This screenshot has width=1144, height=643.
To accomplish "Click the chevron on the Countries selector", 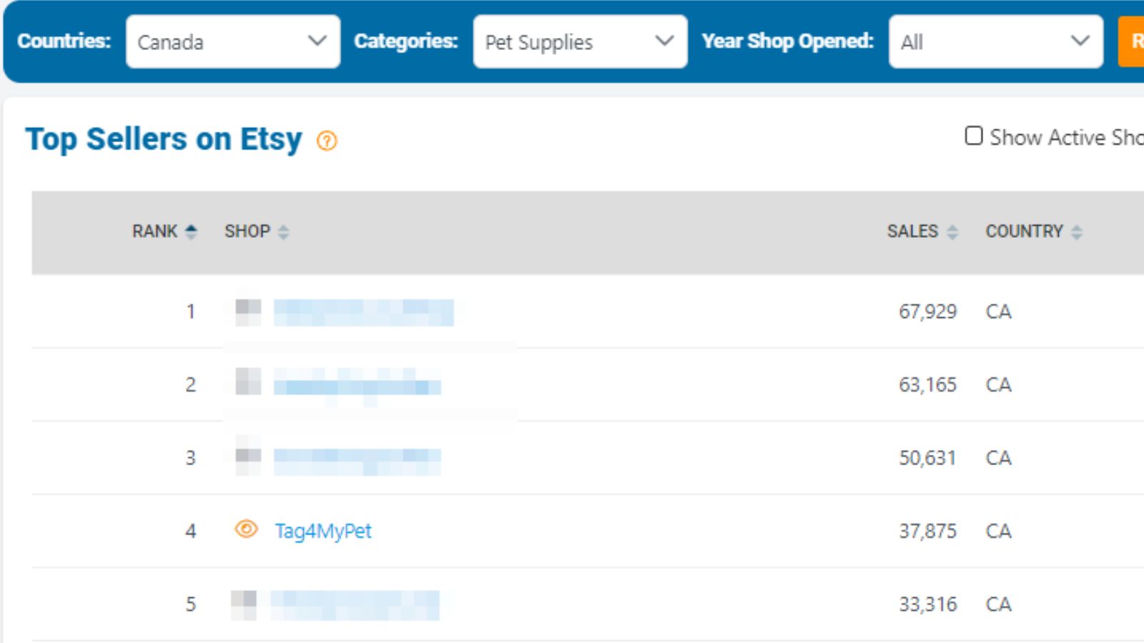I will [x=317, y=41].
